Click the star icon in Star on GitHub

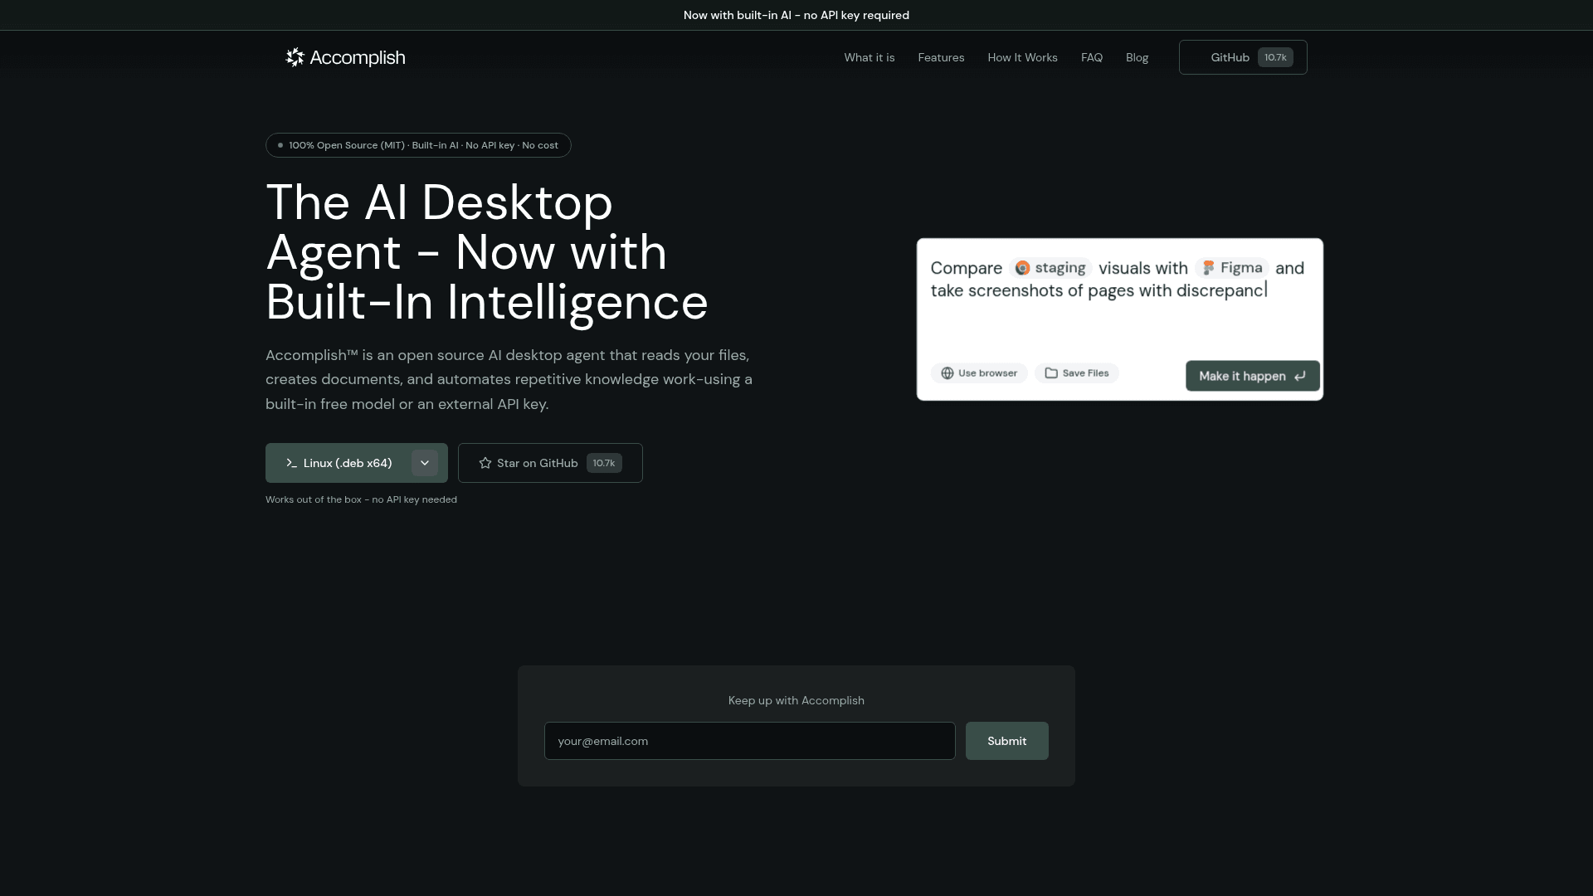click(x=485, y=463)
